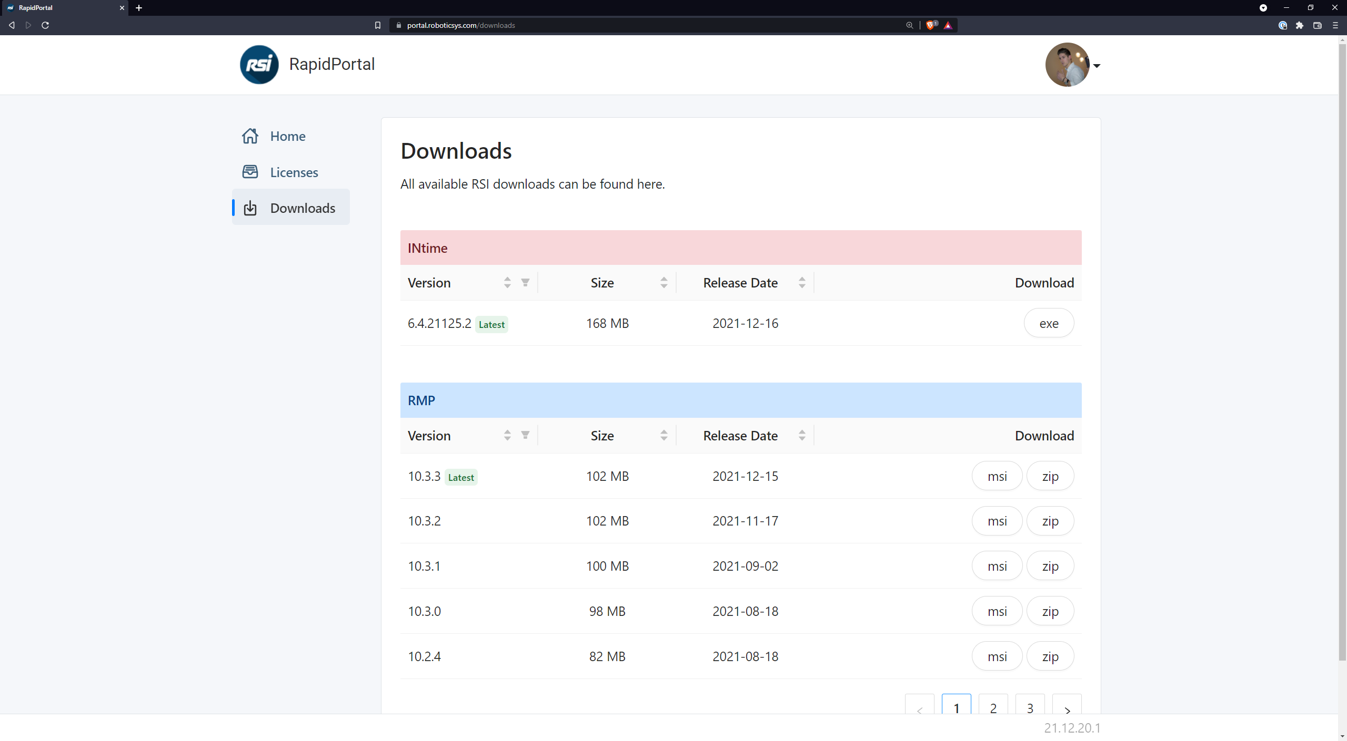
Task: Click the Downloads section icon
Action: coord(251,207)
